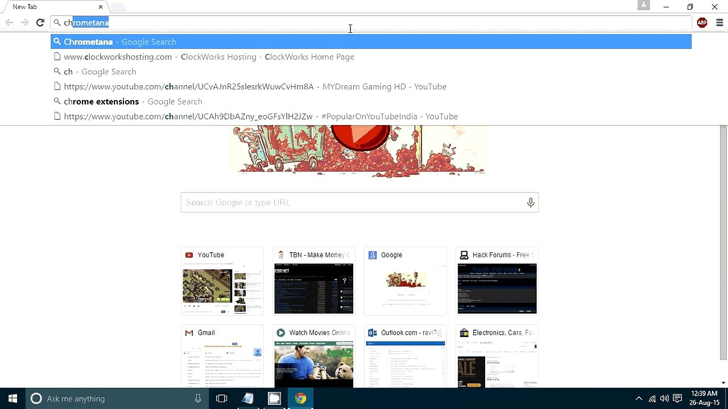728x409 pixels.
Task: Open the Electronics, Cars thumbnail
Action: 497,357
